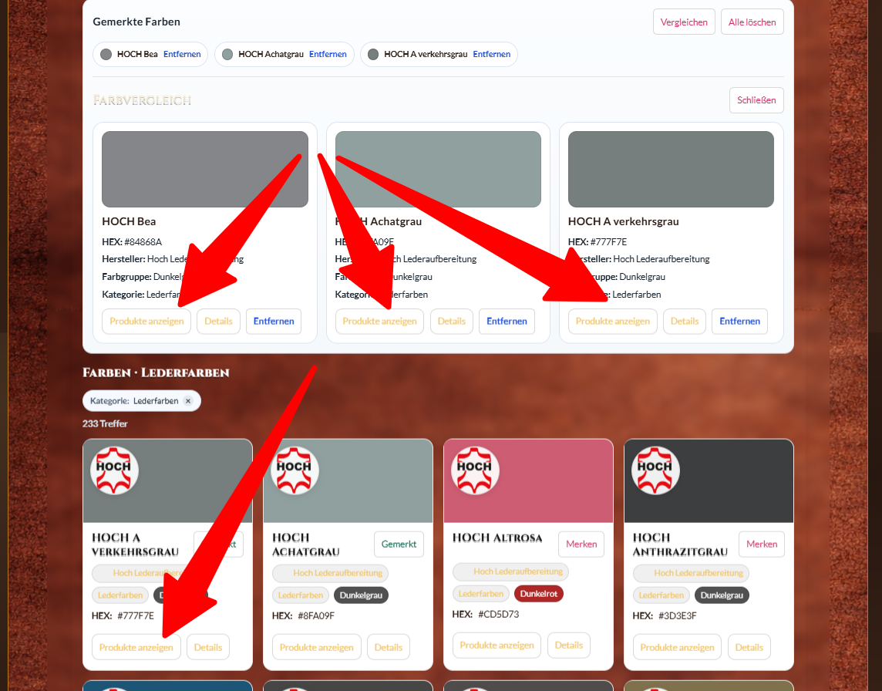Click the HOCH Achatgrau comparison color swatch
This screenshot has width=882, height=691.
pos(438,169)
